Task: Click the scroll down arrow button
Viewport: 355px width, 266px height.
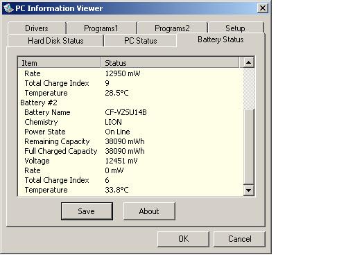Action: click(249, 190)
